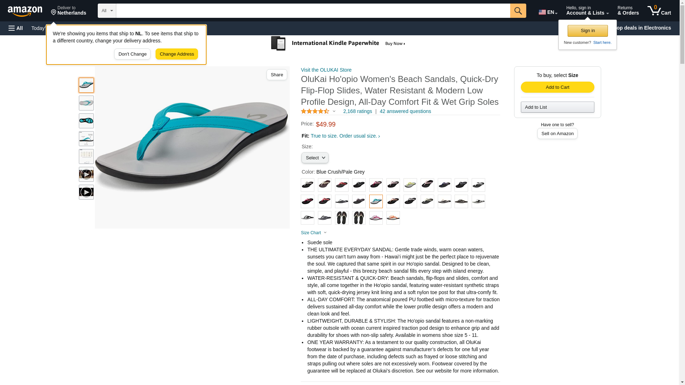
Task: Expand the Size Chart section
Action: click(314, 233)
